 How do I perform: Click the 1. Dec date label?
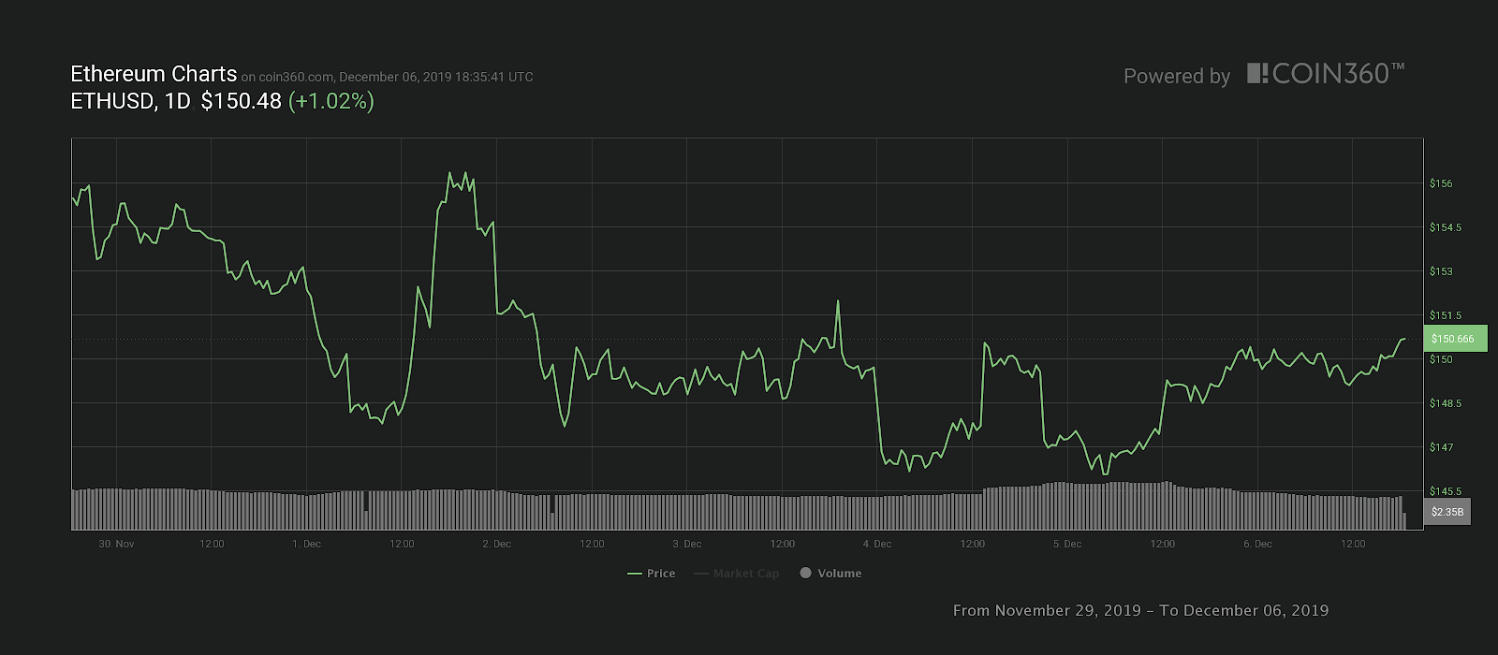[x=306, y=544]
